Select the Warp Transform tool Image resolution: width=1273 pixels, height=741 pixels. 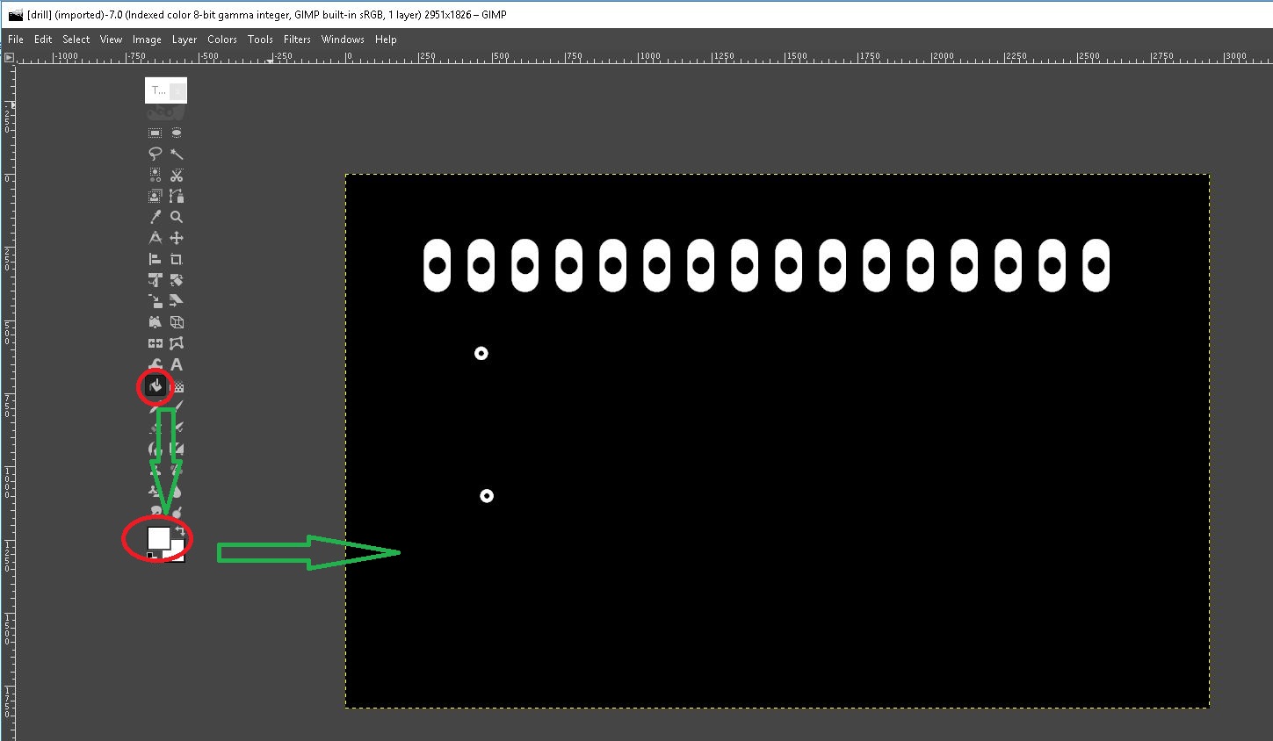[x=155, y=364]
